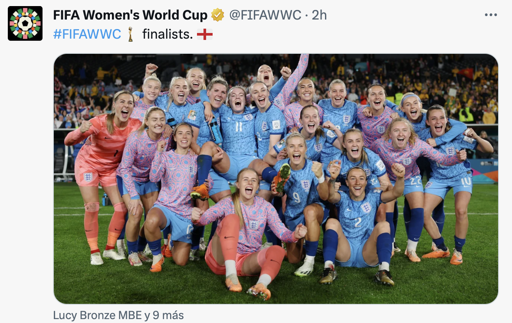Open tagged people "Lucy Bronze MBE y 9 más"
The height and width of the screenshot is (323, 512).
118,315
